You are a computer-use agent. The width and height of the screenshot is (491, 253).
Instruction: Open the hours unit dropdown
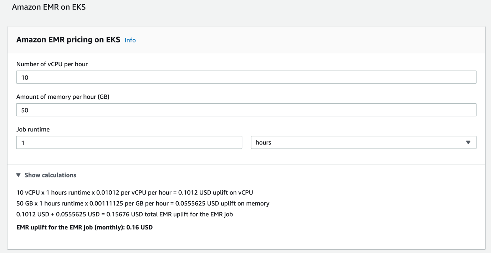(363, 143)
